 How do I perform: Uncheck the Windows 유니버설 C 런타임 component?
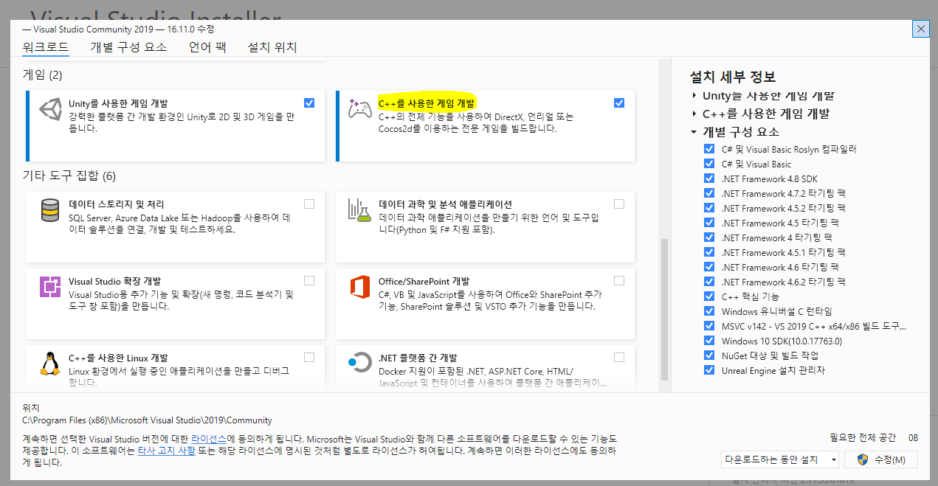point(709,311)
